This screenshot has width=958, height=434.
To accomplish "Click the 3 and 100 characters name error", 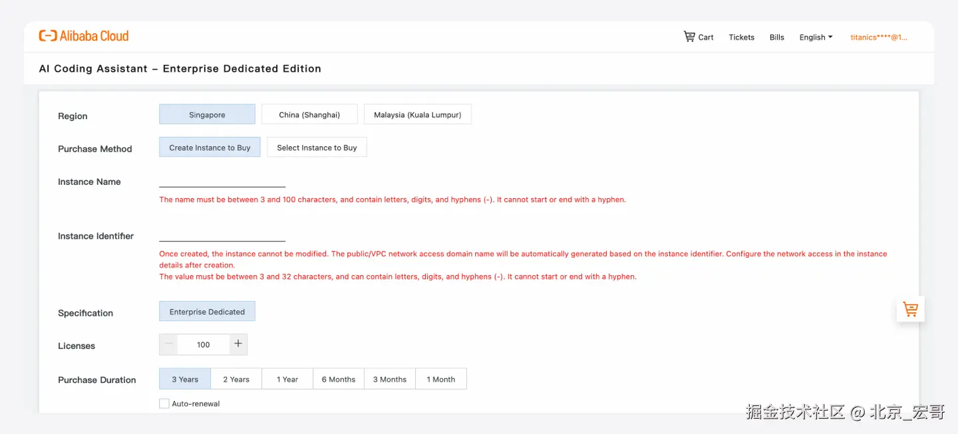I will pos(393,199).
